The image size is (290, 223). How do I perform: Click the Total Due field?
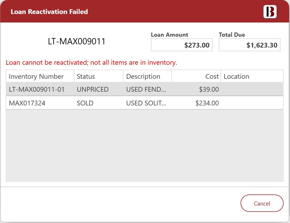(250, 45)
